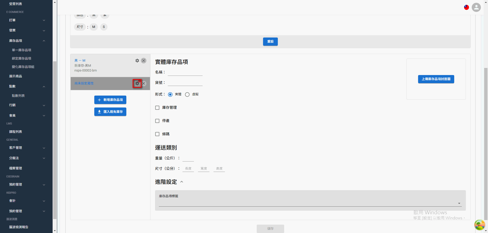488x233 pixels.
Task: Open the user account avatar menu
Action: (x=476, y=7)
